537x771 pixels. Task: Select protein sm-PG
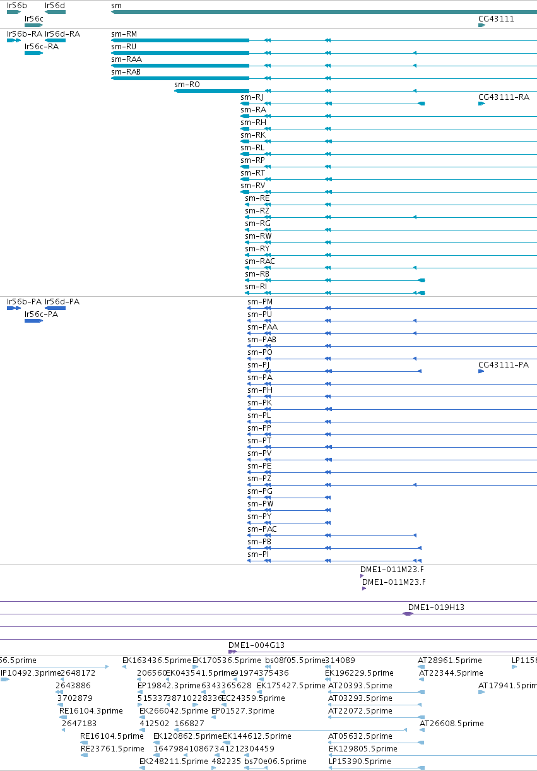(260, 491)
